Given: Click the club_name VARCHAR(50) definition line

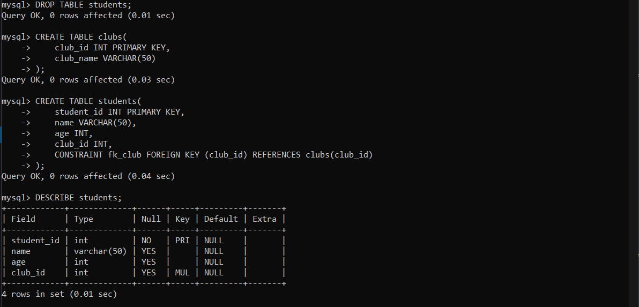Looking at the screenshot, I should [105, 58].
